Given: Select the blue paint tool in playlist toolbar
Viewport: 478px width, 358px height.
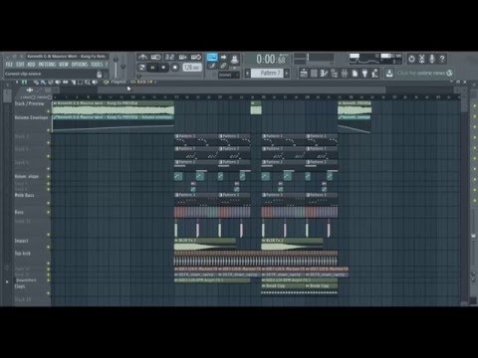Looking at the screenshot, I should [43, 82].
